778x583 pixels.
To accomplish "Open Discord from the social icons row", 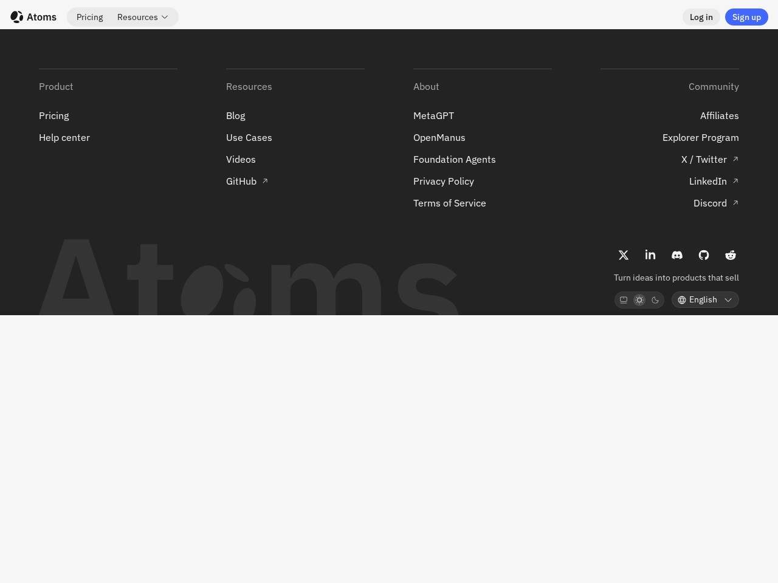I will pos(677,255).
